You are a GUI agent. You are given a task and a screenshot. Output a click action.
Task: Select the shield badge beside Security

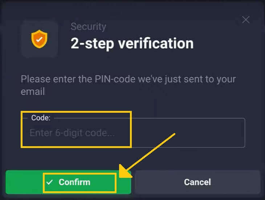point(39,39)
